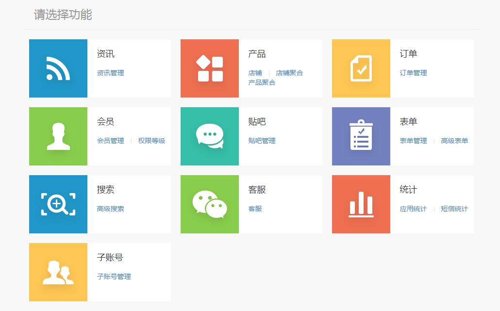Click the 订单 order document icon
The width and height of the screenshot is (500, 311).
(361, 68)
